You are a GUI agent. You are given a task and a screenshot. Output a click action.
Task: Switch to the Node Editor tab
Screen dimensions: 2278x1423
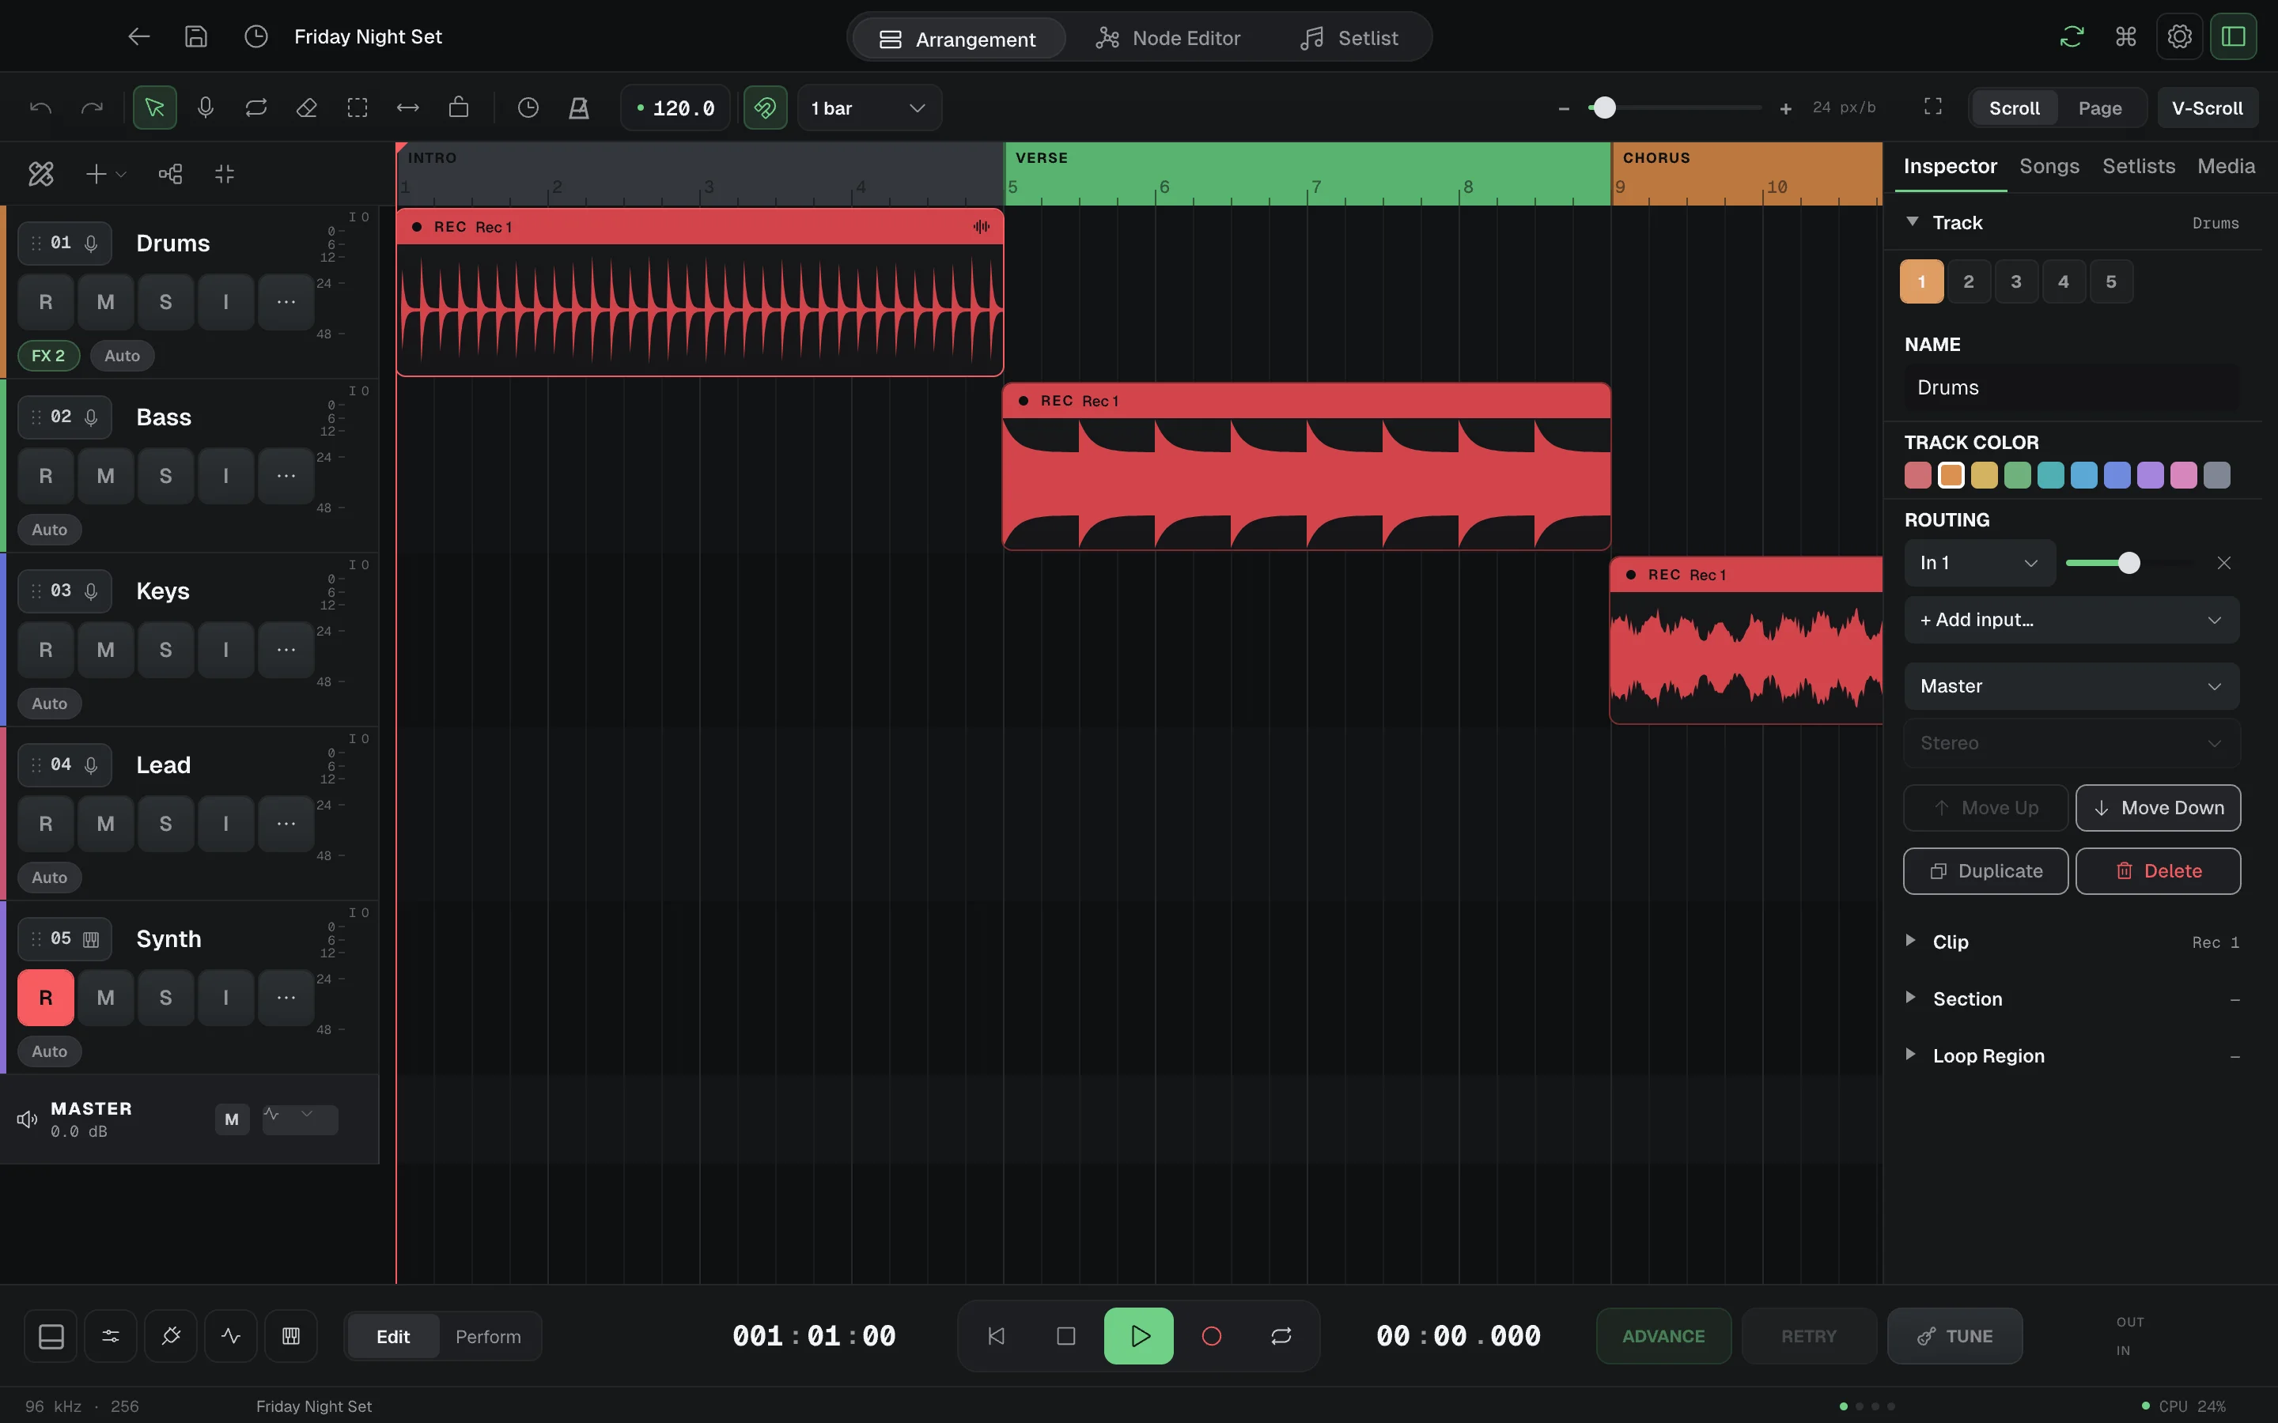click(x=1168, y=39)
